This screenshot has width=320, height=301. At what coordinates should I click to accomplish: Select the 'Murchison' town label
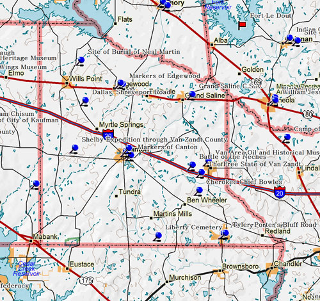pyautogui.click(x=185, y=277)
